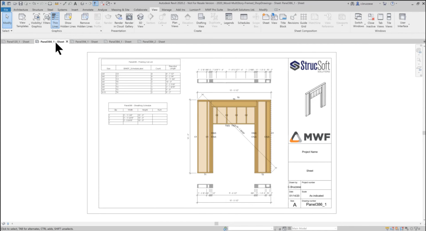Viewport: 426px width, 231px height.
Task: Create a new Sheet
Action: (x=266, y=20)
